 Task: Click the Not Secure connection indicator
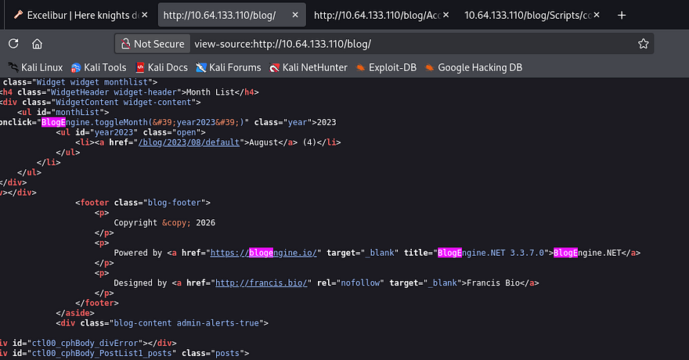tap(150, 44)
